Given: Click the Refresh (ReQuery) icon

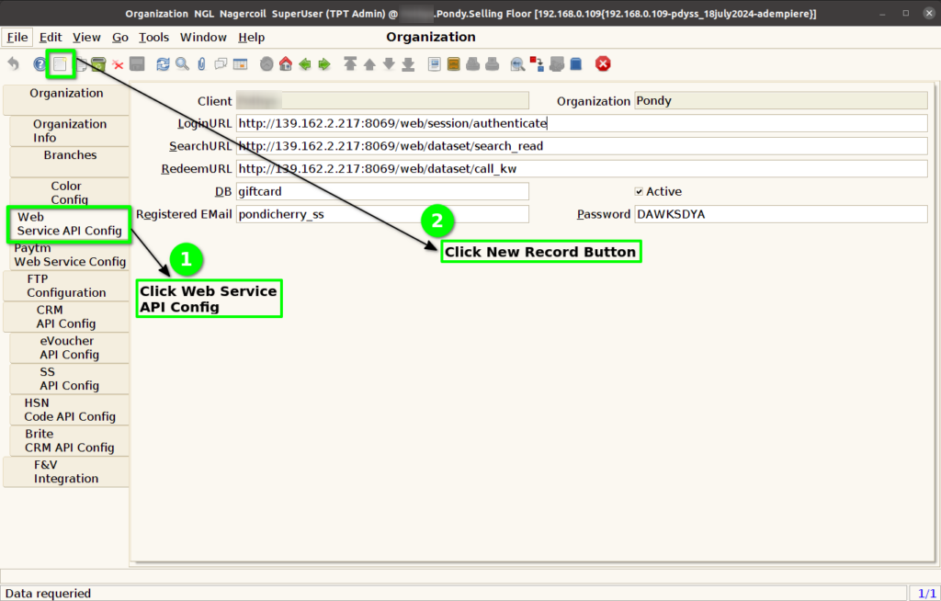Looking at the screenshot, I should [x=163, y=63].
